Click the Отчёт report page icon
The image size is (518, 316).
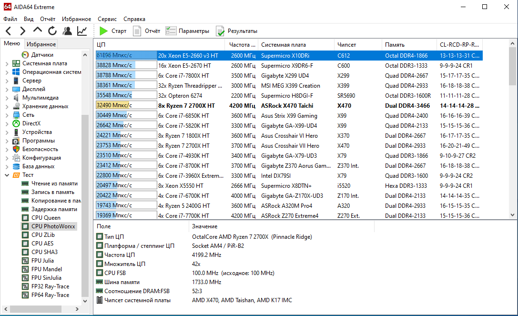(137, 31)
